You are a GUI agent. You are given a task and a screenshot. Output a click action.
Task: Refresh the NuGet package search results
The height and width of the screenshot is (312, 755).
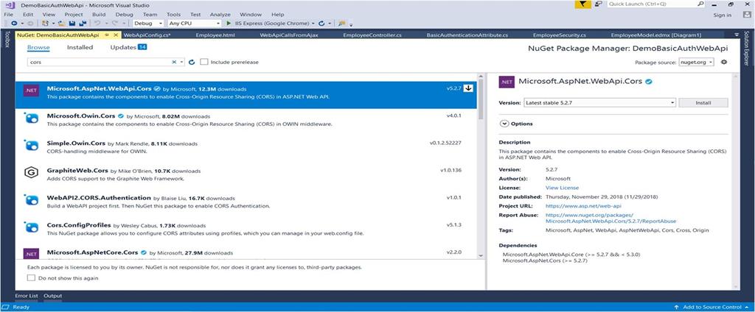point(191,62)
